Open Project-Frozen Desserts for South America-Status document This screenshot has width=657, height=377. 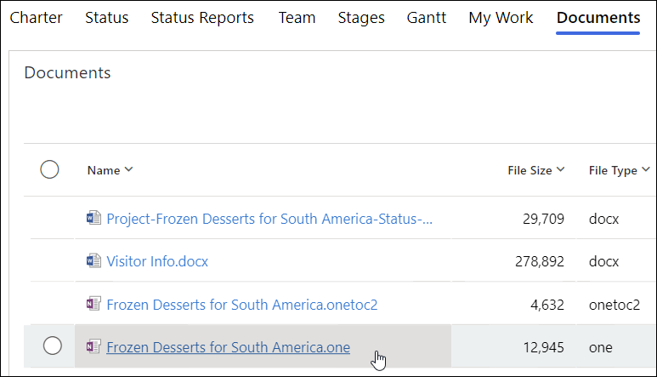point(269,219)
